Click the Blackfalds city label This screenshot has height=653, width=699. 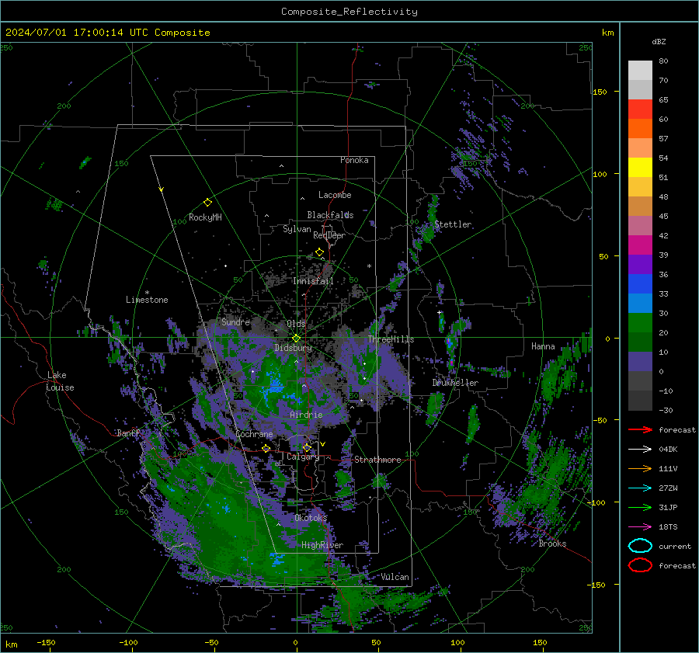point(330,215)
